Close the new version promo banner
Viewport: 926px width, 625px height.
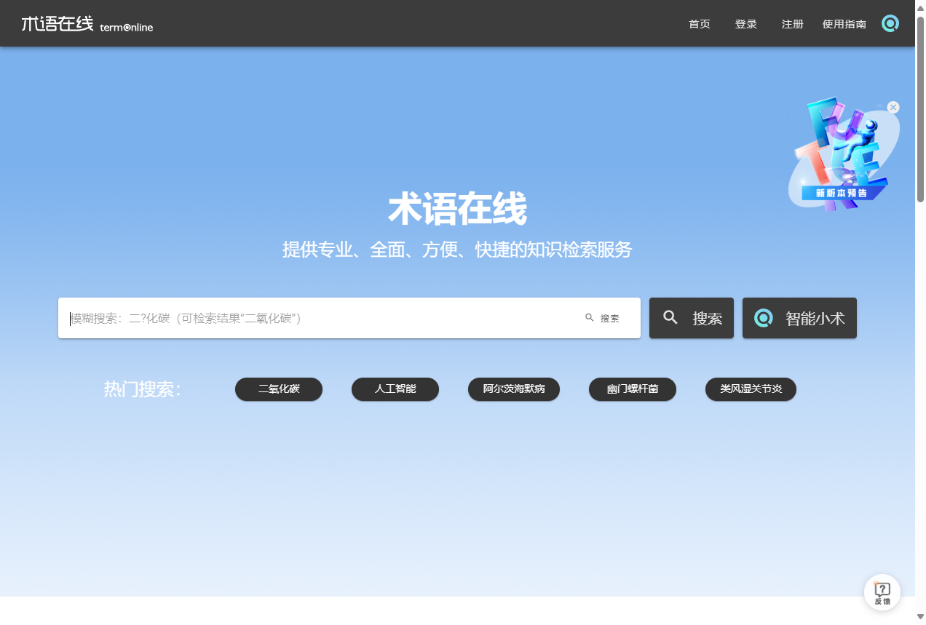click(x=893, y=107)
